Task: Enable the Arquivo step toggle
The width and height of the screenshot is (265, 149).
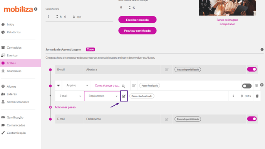Action: pos(247,86)
